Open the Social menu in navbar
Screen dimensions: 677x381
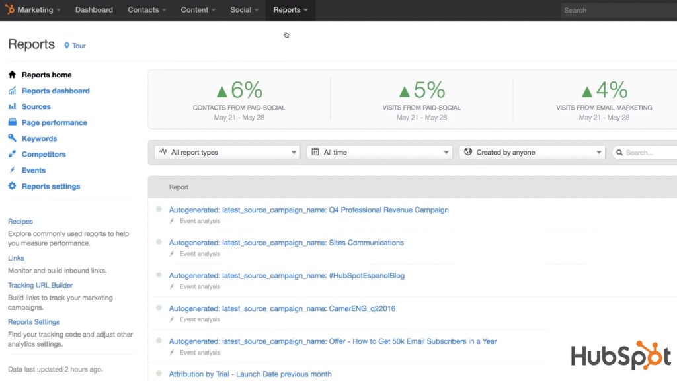[244, 10]
